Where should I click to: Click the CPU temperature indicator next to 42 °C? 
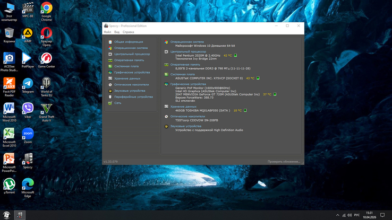[235, 55]
